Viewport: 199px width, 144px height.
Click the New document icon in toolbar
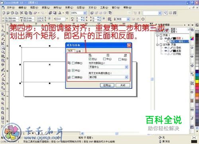coord(4,13)
